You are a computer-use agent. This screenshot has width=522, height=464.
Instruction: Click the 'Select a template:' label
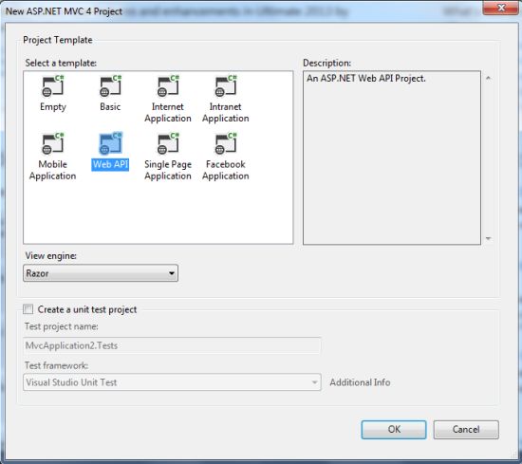click(x=61, y=63)
